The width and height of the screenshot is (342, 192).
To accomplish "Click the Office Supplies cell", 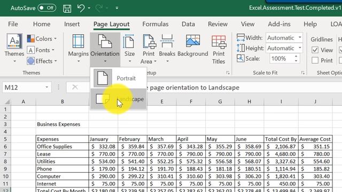I will coord(63,147).
